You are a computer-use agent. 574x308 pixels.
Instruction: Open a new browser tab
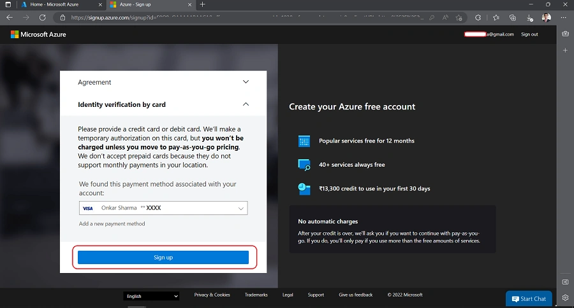pos(202,4)
